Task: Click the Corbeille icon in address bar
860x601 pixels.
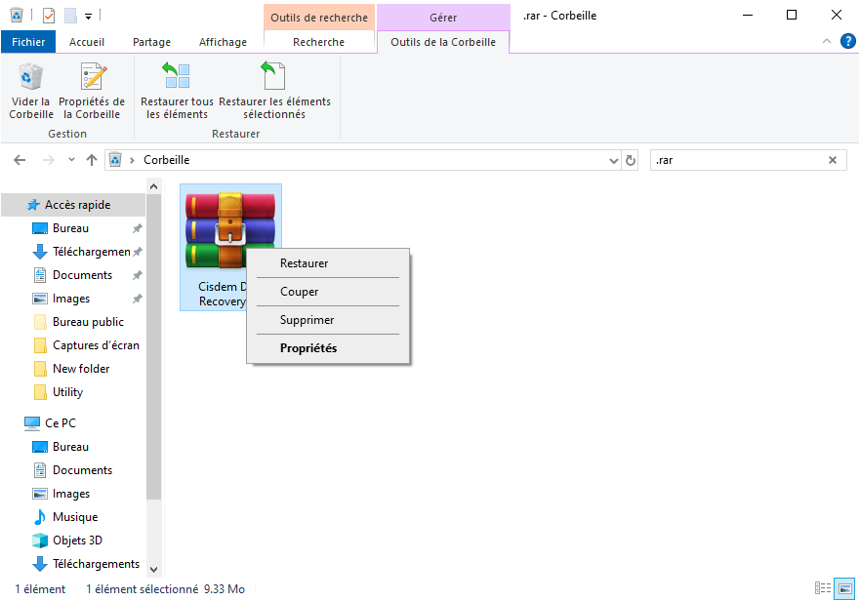Action: [115, 160]
